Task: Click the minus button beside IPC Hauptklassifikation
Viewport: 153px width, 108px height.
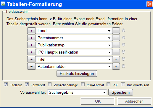Action: pos(116,52)
